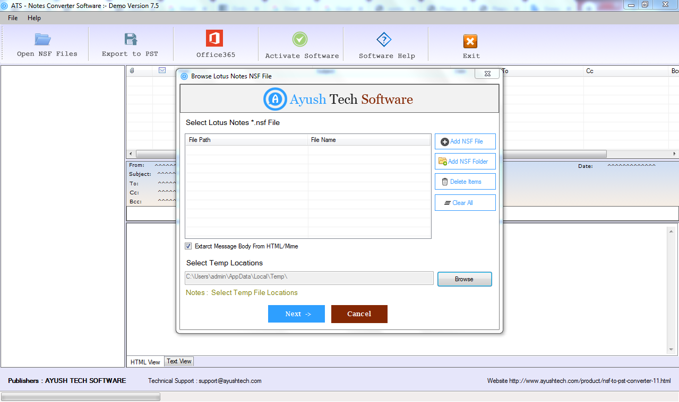Click Add NSF File button

click(x=465, y=141)
